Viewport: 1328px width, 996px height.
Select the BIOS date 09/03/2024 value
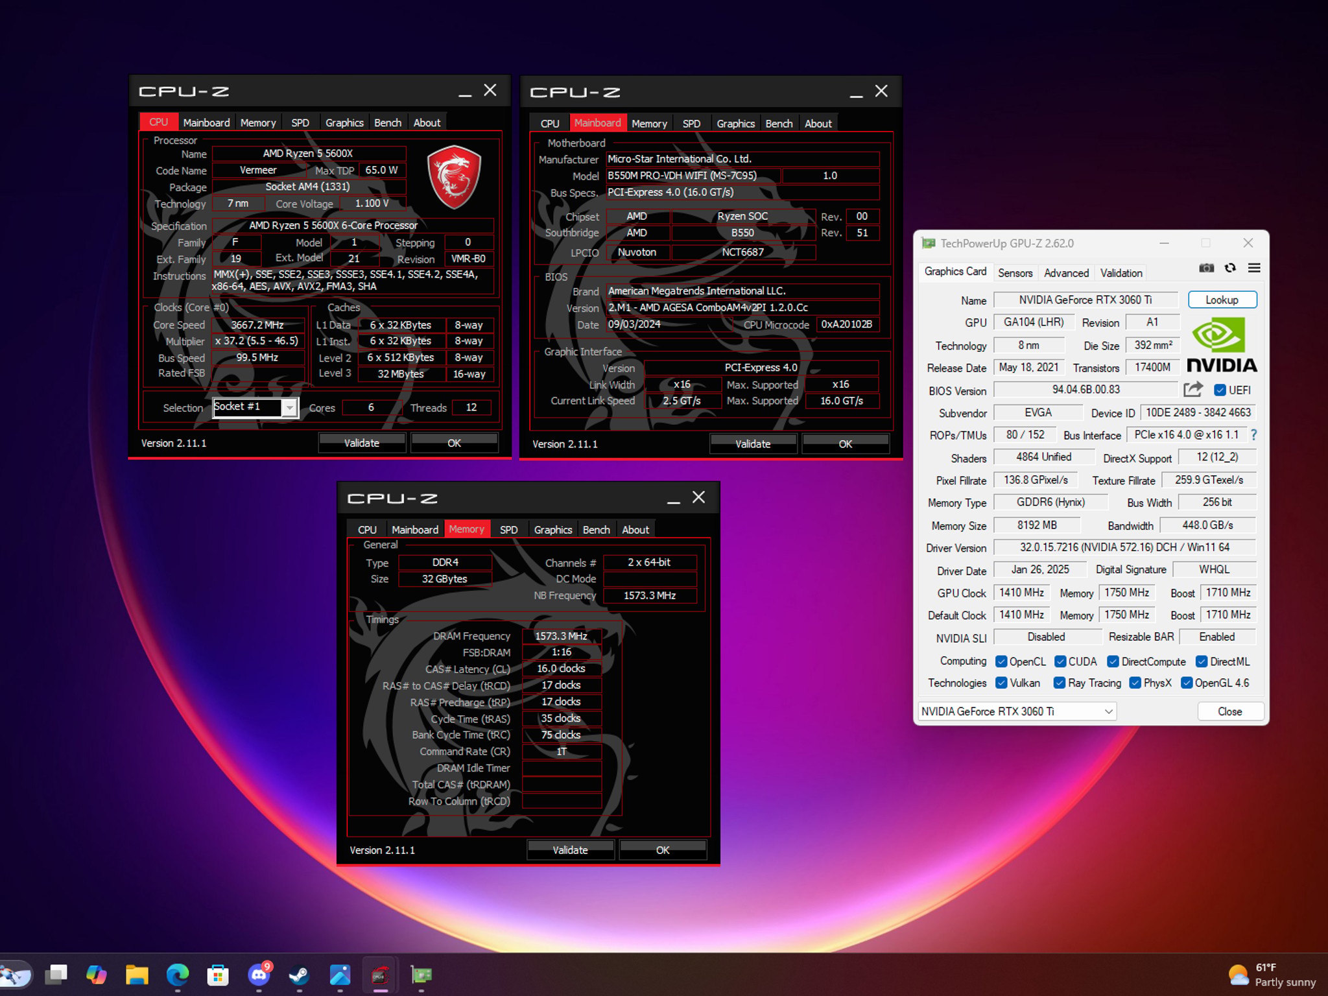670,324
